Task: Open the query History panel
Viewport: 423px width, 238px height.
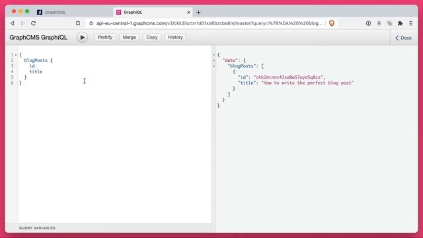Action: (x=175, y=37)
